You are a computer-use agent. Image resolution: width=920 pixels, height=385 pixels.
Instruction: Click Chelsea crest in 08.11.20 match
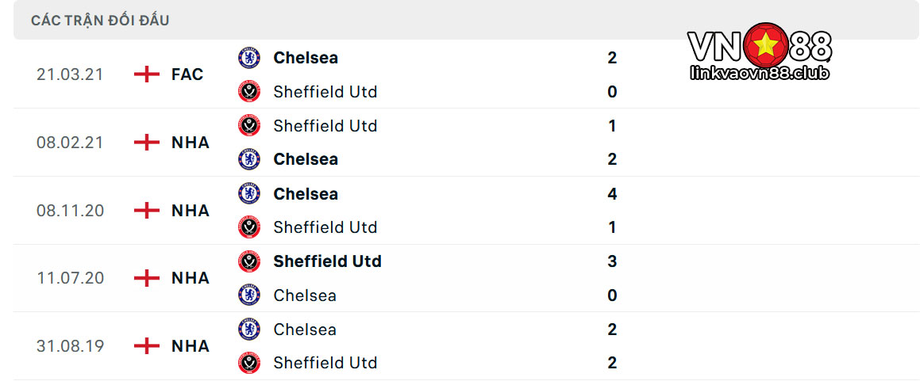(248, 193)
